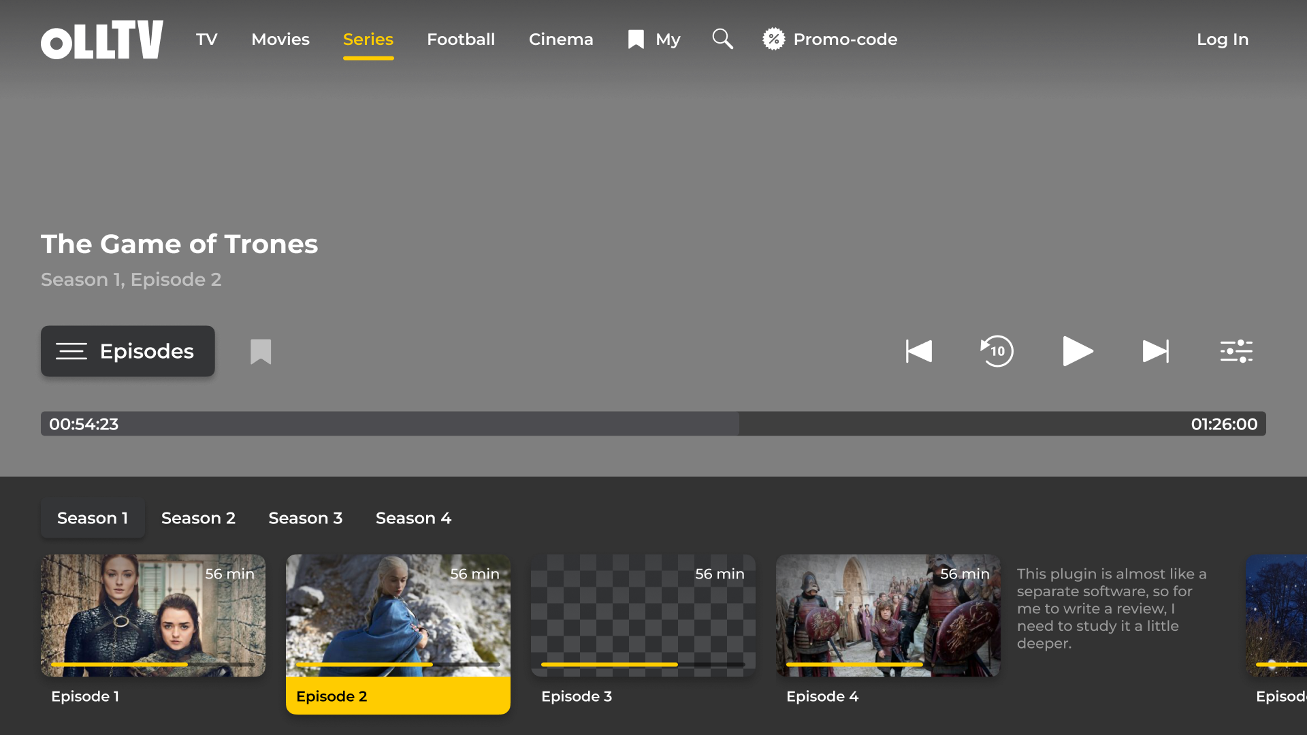Open the partially visible fifth episode thumbnail
Viewport: 1307px width, 735px height.
click(1276, 616)
